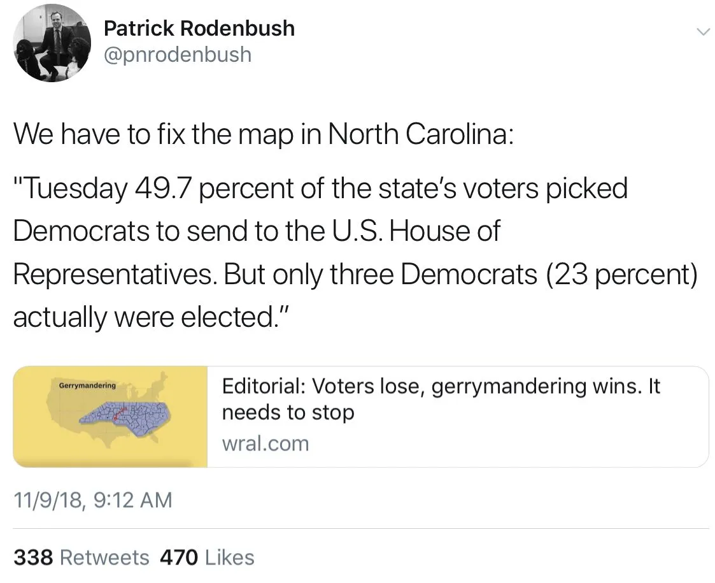715x583 pixels.
Task: View the 470 Likes list
Action: 207,558
